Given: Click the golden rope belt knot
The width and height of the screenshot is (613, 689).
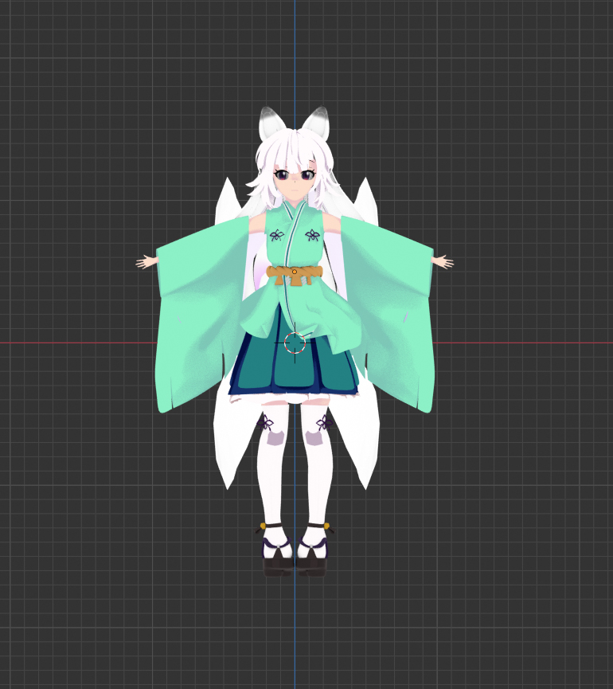Looking at the screenshot, I should click(295, 276).
